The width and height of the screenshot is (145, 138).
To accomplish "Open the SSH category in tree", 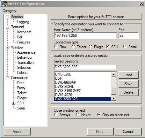I will pos(21,103).
